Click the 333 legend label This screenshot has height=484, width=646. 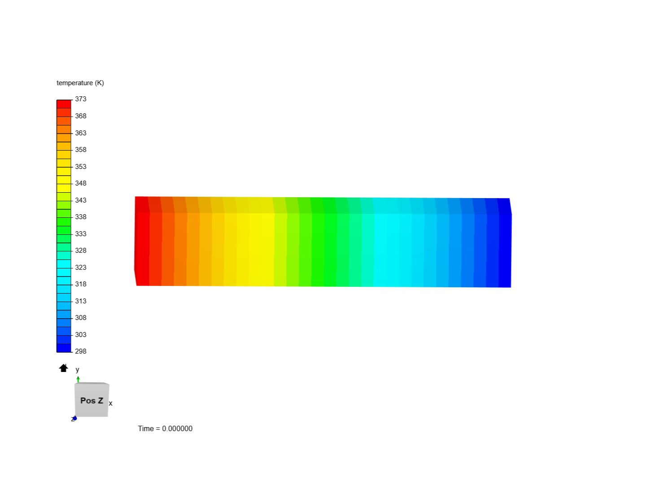81,234
